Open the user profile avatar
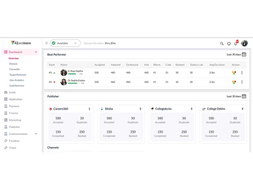This screenshot has width=253, height=190. click(x=244, y=43)
